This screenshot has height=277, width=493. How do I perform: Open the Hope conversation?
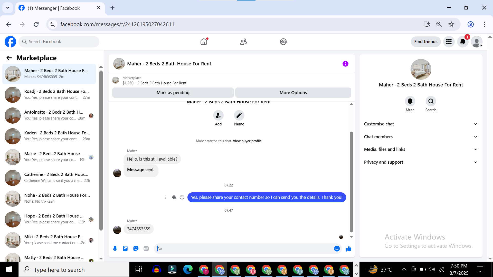(49, 219)
